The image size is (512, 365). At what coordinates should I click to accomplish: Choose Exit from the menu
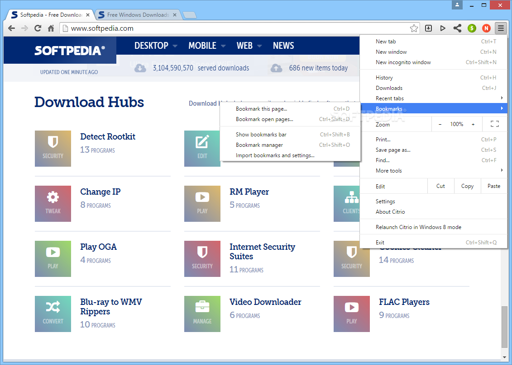tap(434, 243)
